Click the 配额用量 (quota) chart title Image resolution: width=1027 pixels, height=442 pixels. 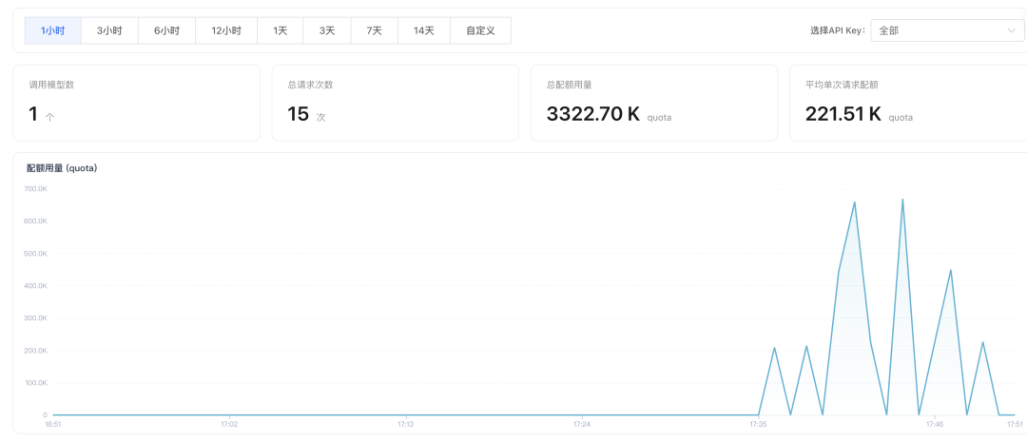[62, 168]
